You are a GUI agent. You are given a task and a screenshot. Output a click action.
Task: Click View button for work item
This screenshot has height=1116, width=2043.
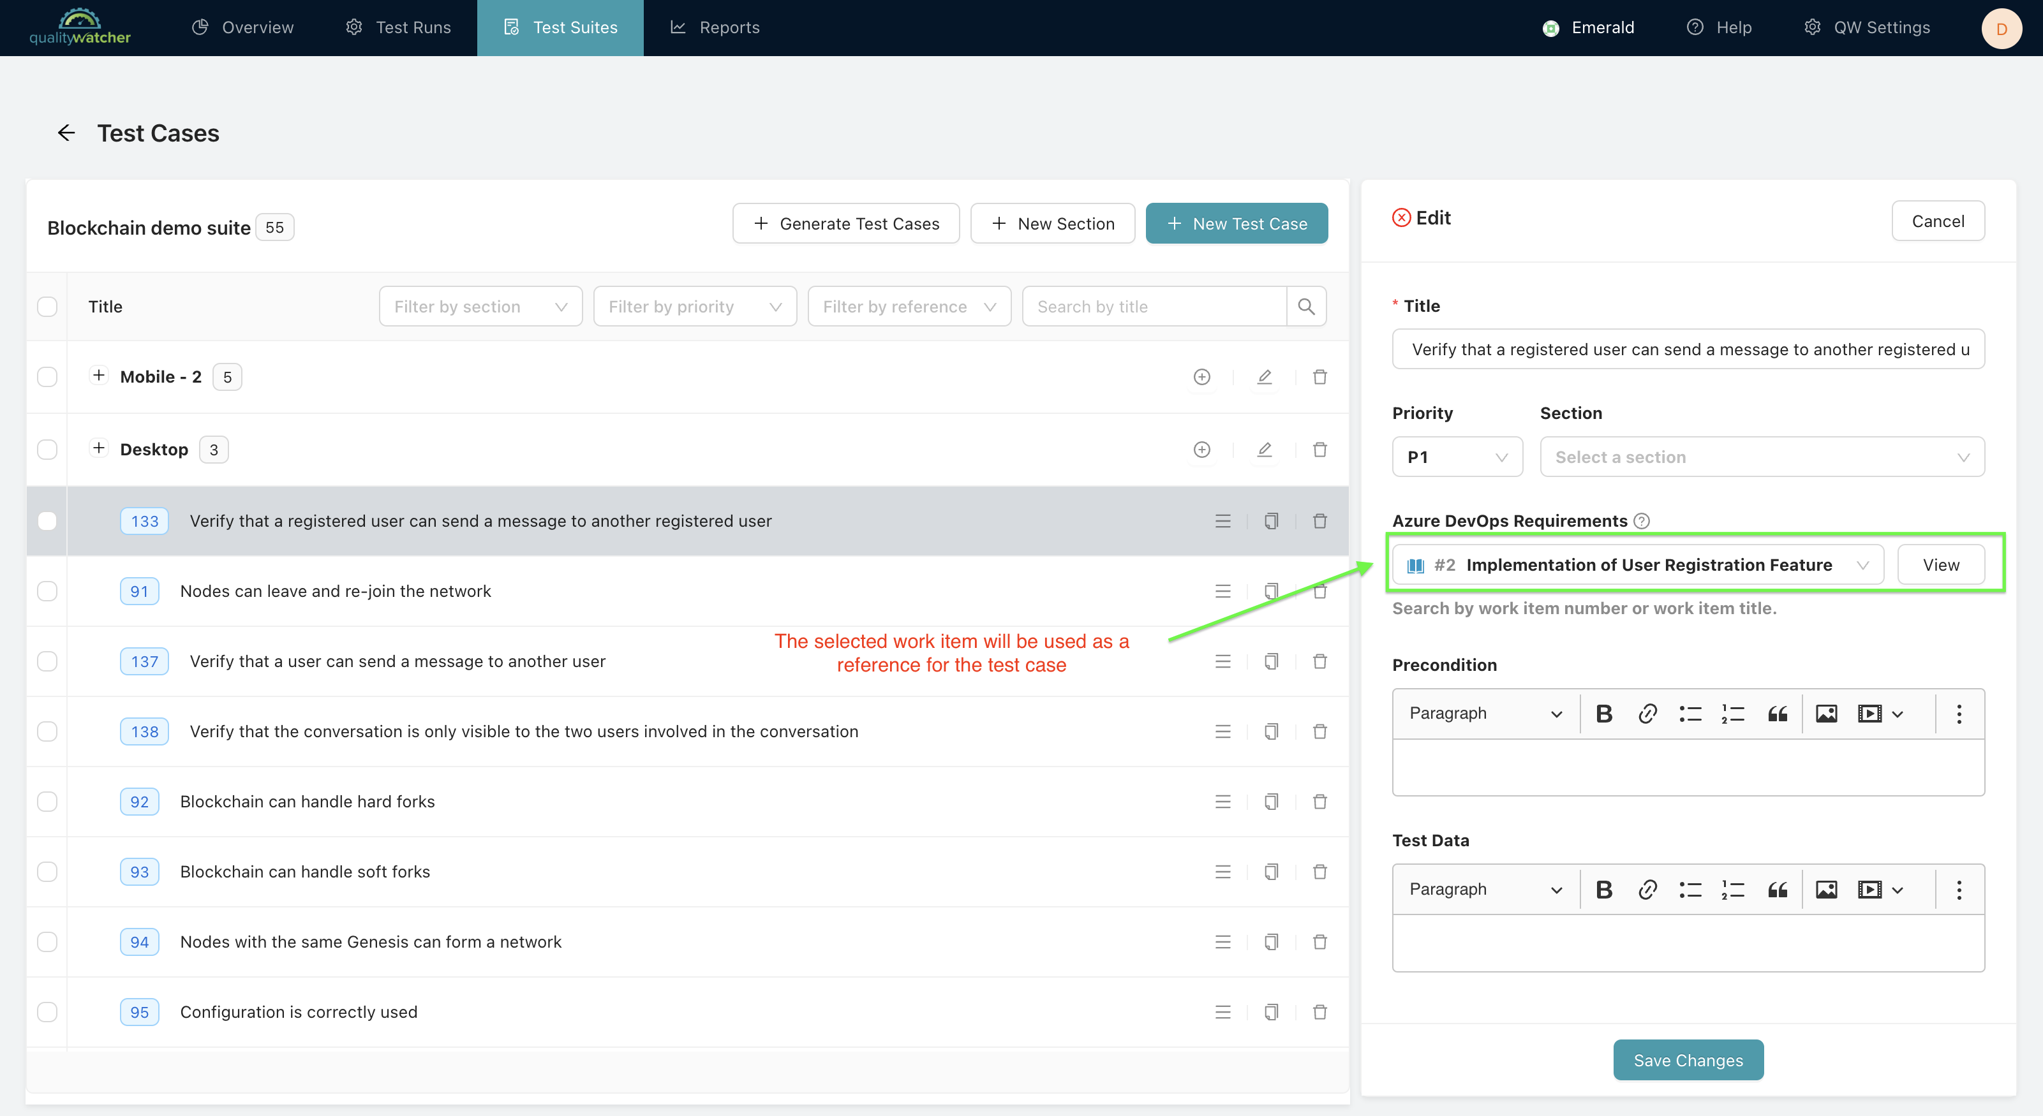coord(1941,564)
